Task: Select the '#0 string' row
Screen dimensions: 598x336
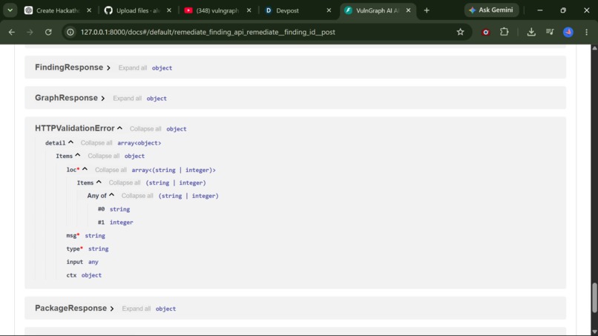Action: (x=114, y=209)
